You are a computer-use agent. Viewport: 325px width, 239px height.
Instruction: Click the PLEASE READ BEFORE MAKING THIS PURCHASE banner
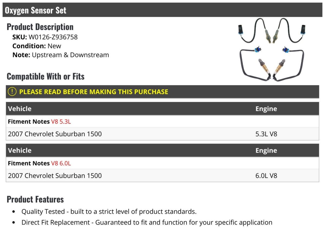tap(162, 92)
